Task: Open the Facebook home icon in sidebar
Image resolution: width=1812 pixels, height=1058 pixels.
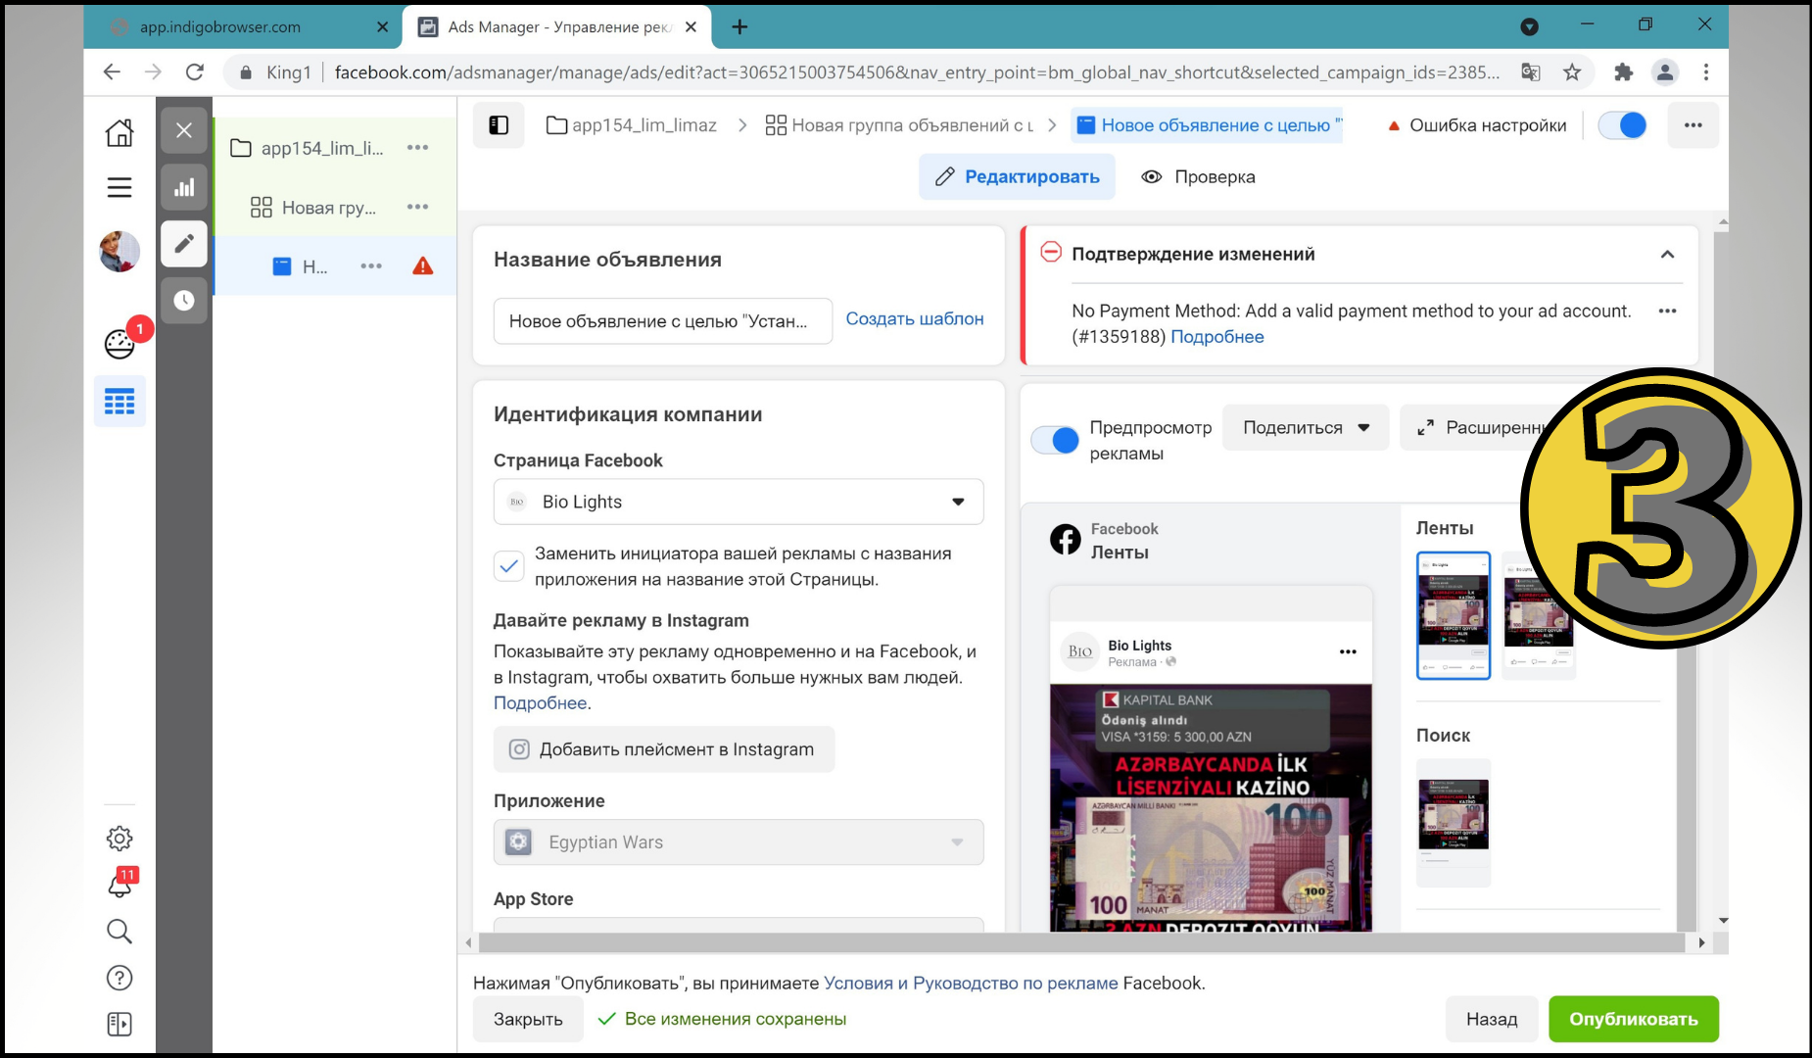Action: [x=119, y=132]
